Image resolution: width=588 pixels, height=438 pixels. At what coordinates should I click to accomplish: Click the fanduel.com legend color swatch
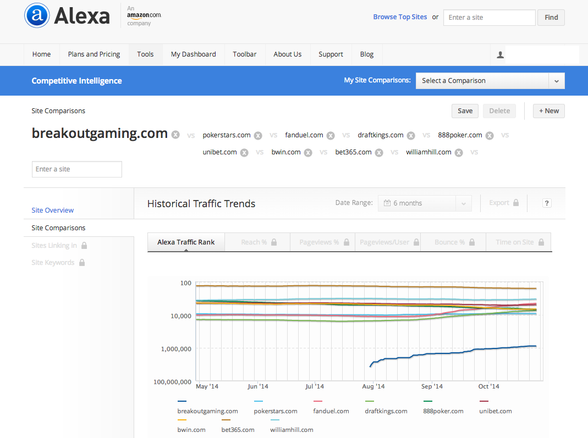pos(318,401)
